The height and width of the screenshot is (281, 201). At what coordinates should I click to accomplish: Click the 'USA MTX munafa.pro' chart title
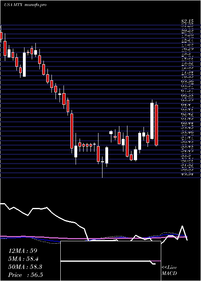click(x=25, y=5)
